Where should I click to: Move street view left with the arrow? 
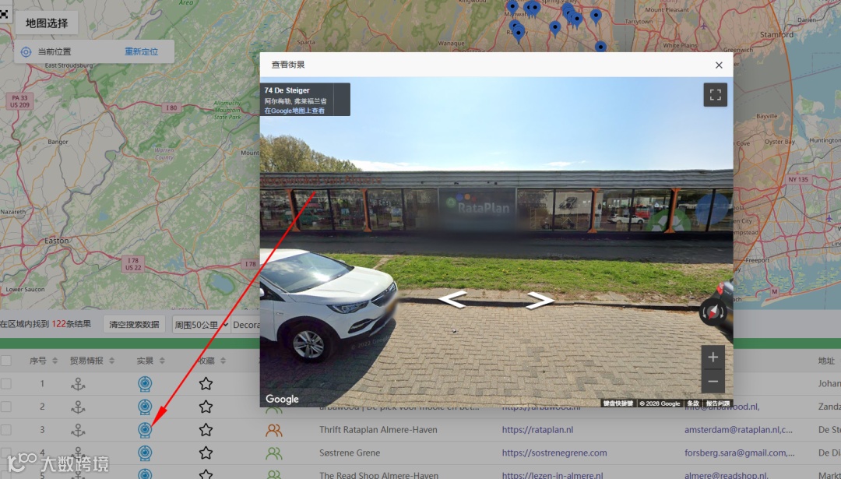click(x=452, y=299)
